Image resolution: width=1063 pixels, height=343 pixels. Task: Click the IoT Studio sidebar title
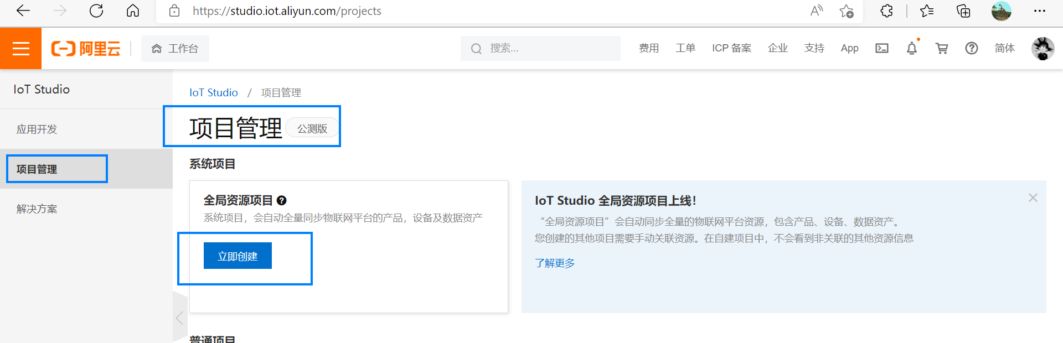42,89
